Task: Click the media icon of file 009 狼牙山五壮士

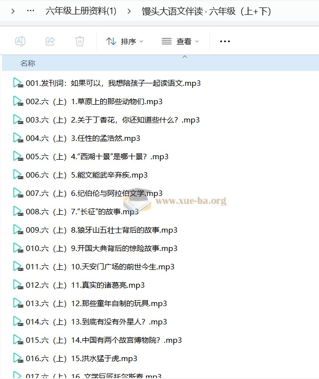Action: click(x=18, y=230)
